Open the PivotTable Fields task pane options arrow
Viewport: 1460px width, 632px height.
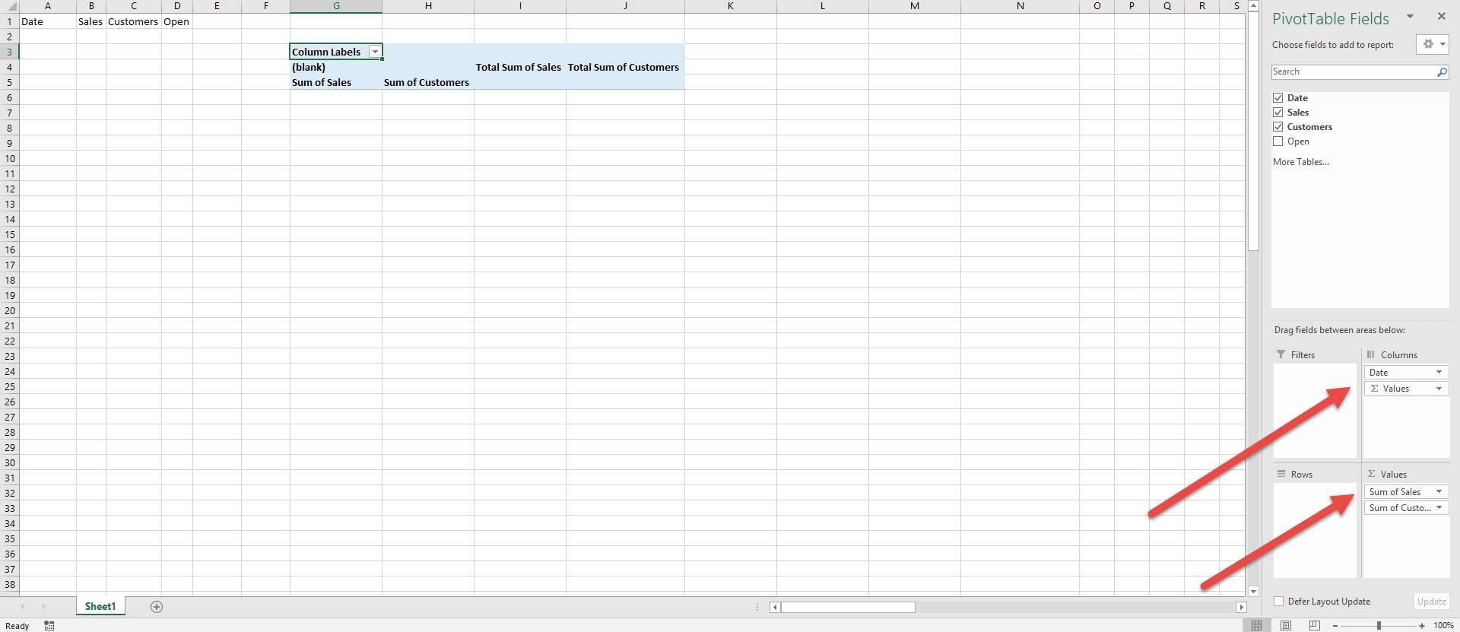point(1410,17)
